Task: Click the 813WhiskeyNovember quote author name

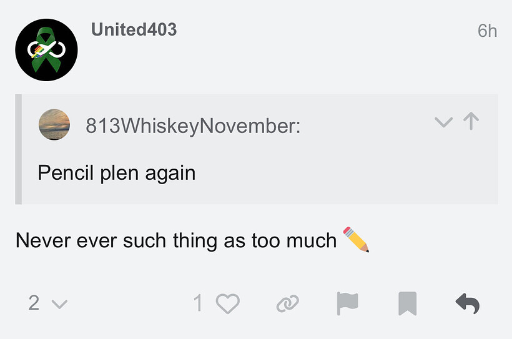Action: coord(193,125)
